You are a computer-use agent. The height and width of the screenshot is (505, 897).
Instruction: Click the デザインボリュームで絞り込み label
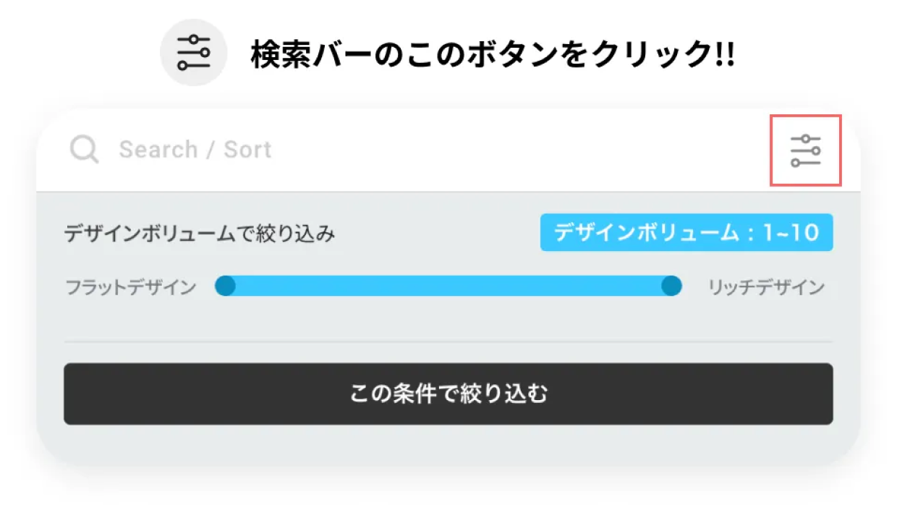click(x=200, y=234)
